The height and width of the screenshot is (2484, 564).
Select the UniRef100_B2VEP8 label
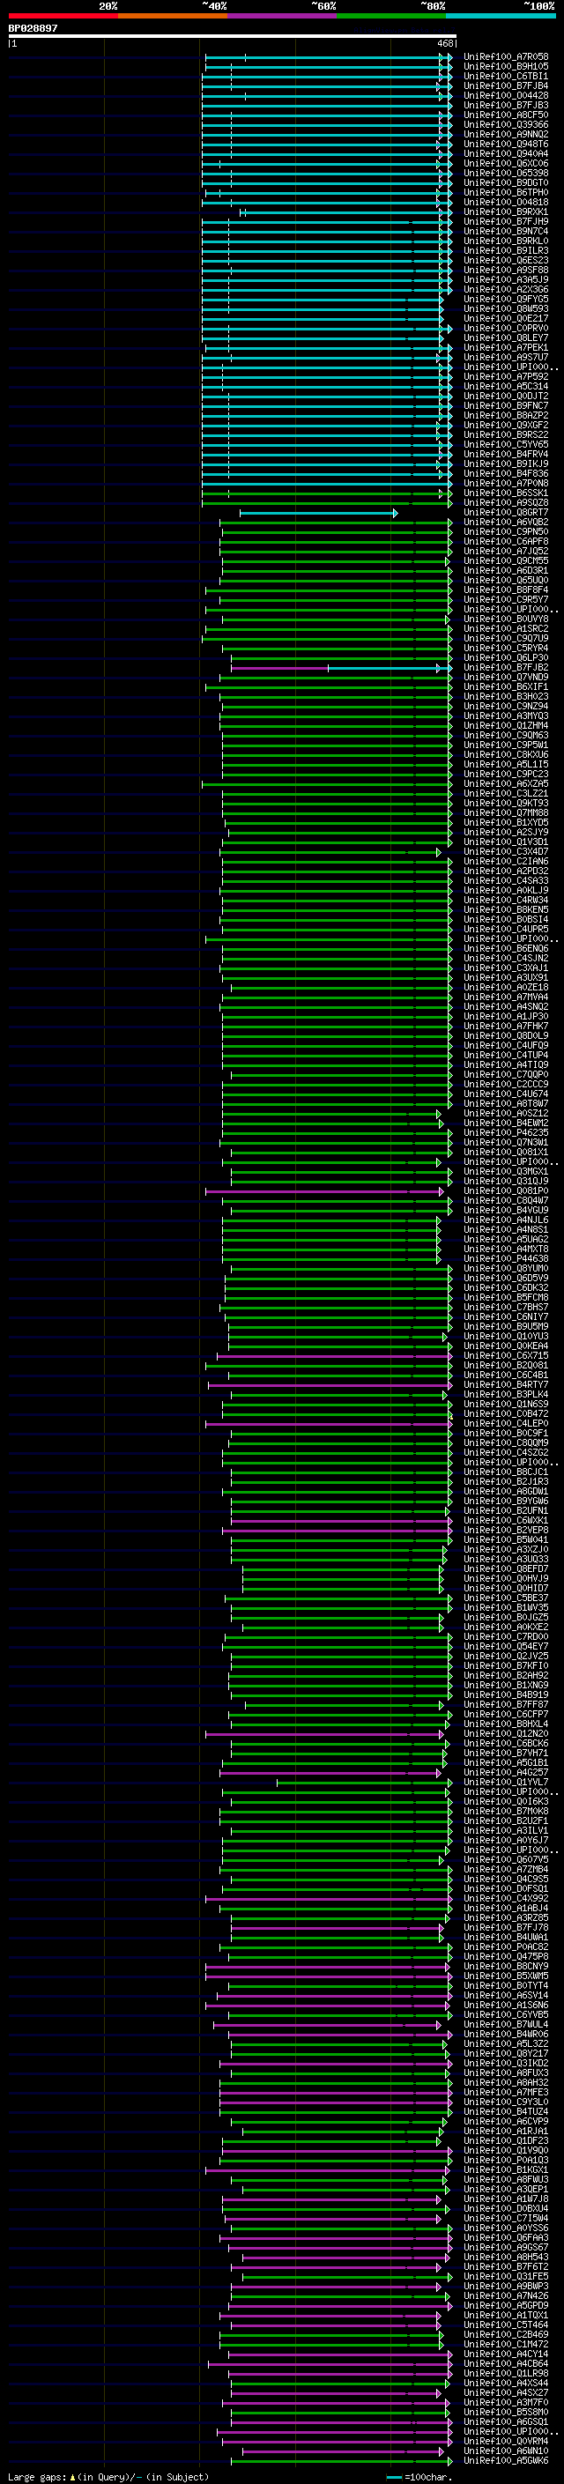pos(505,1531)
